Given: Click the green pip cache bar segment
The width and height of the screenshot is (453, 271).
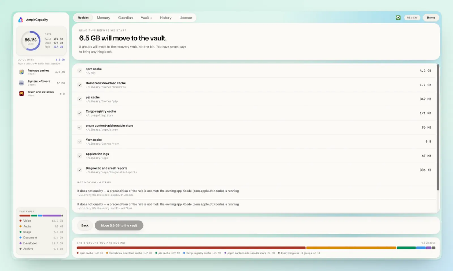Looking at the screenshot, I should coord(406,248).
